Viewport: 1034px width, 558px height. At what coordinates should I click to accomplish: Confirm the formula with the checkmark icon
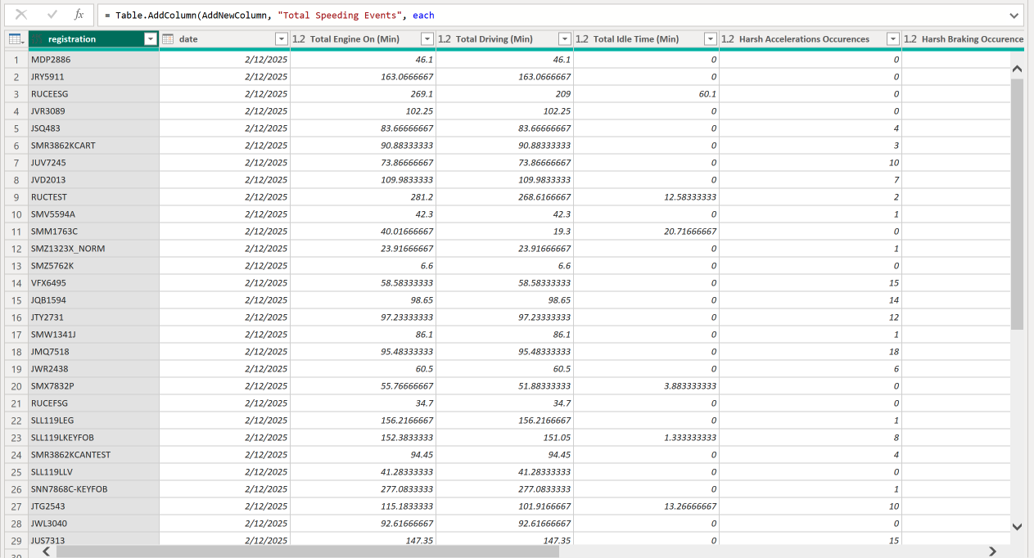[52, 15]
